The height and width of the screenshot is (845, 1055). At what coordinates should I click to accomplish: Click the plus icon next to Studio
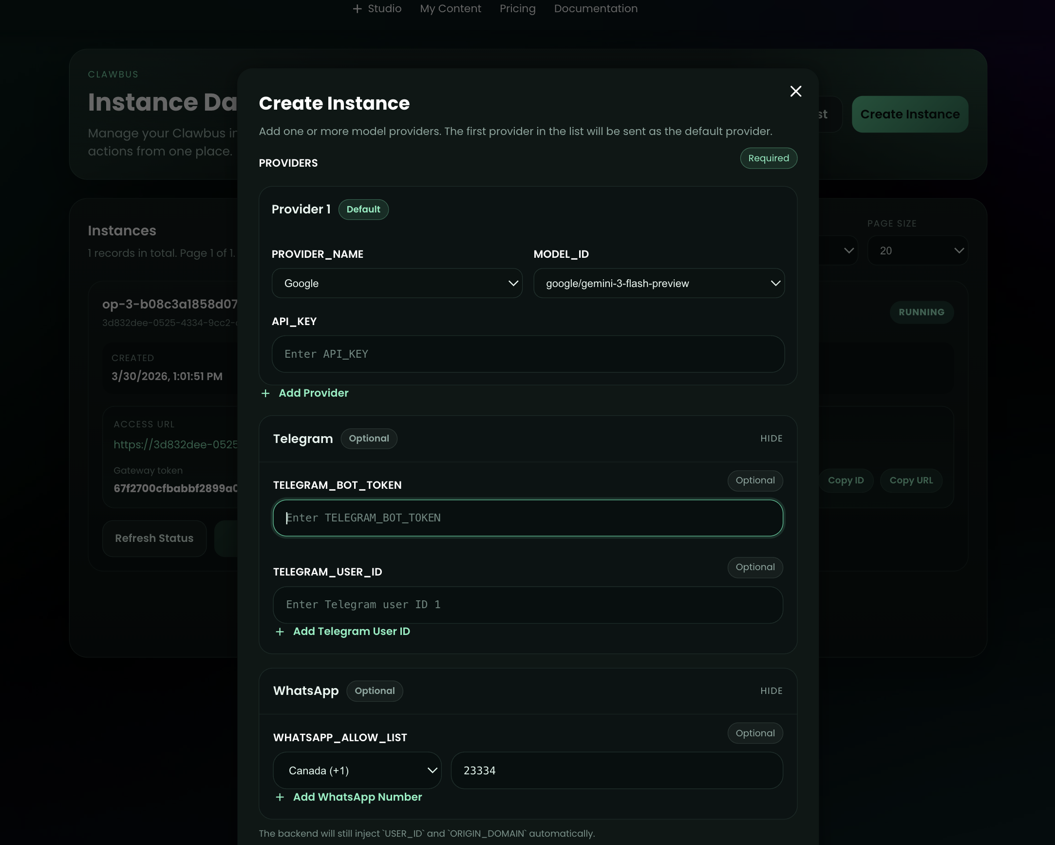[357, 8]
